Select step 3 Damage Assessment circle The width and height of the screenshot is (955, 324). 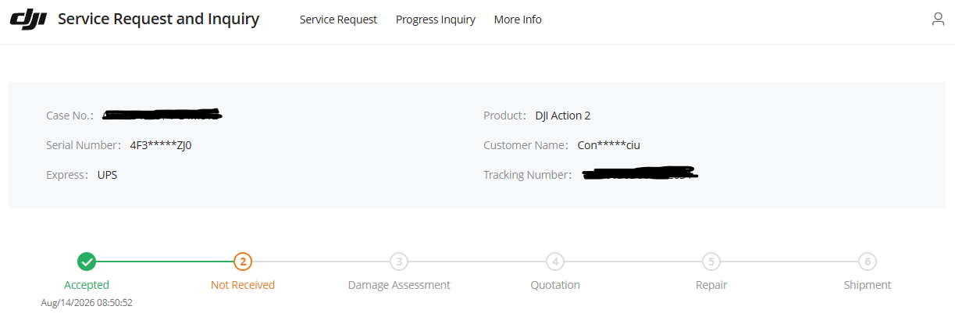[399, 262]
